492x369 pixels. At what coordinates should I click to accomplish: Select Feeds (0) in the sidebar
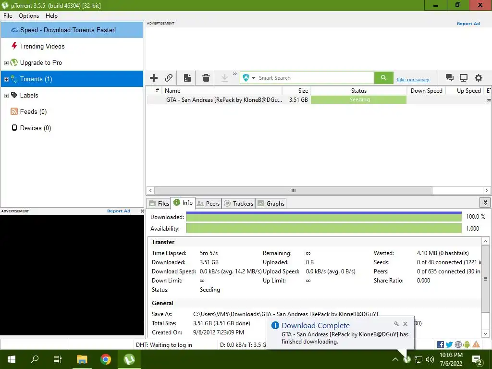click(x=72, y=111)
